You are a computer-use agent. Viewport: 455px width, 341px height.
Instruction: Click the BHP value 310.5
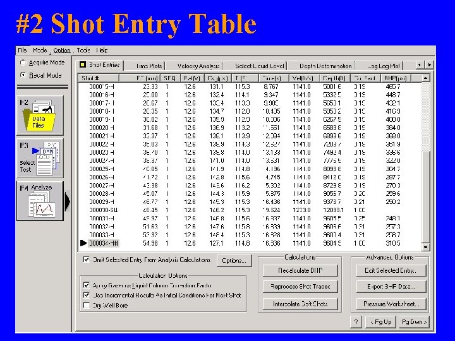click(x=393, y=243)
